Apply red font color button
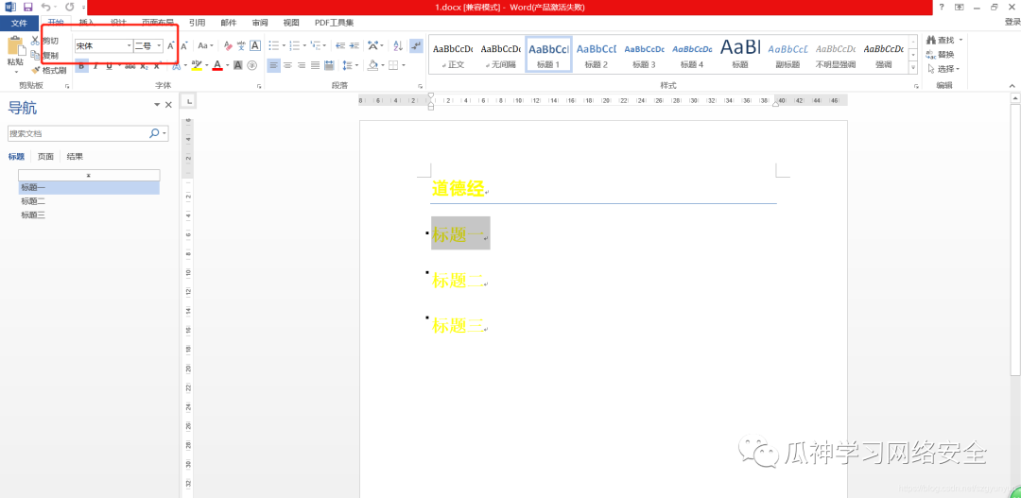Viewport: 1021px width, 498px height. click(x=217, y=65)
